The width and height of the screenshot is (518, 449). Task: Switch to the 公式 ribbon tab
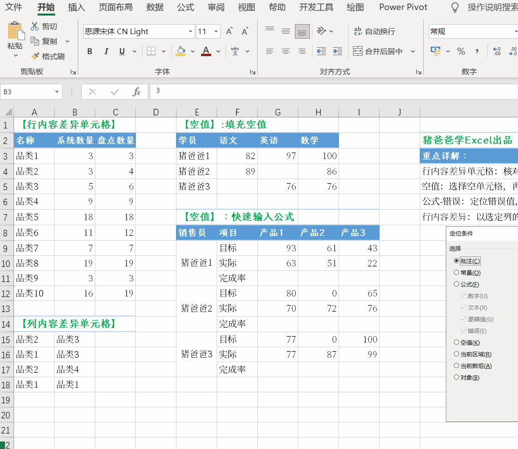coord(186,7)
